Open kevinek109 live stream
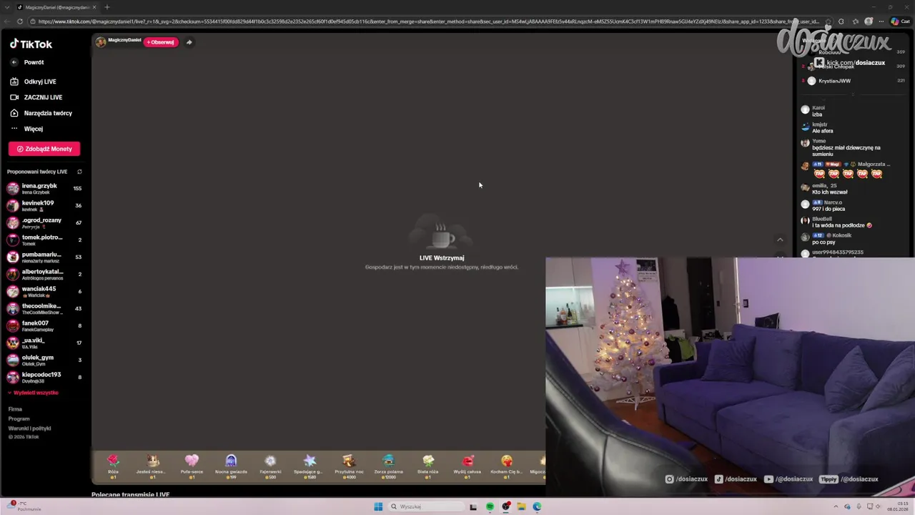The width and height of the screenshot is (915, 515). coord(44,206)
